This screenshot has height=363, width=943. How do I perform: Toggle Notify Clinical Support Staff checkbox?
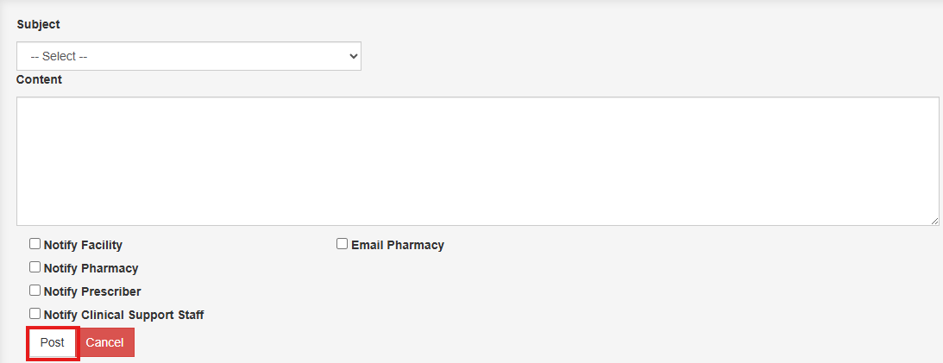click(35, 314)
